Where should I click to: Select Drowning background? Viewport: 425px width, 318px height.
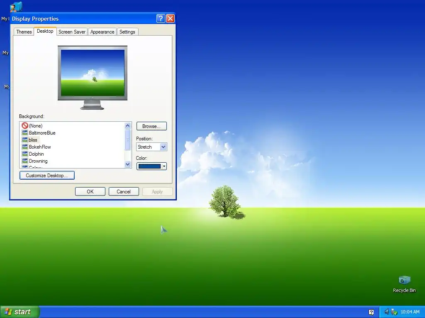(38, 161)
